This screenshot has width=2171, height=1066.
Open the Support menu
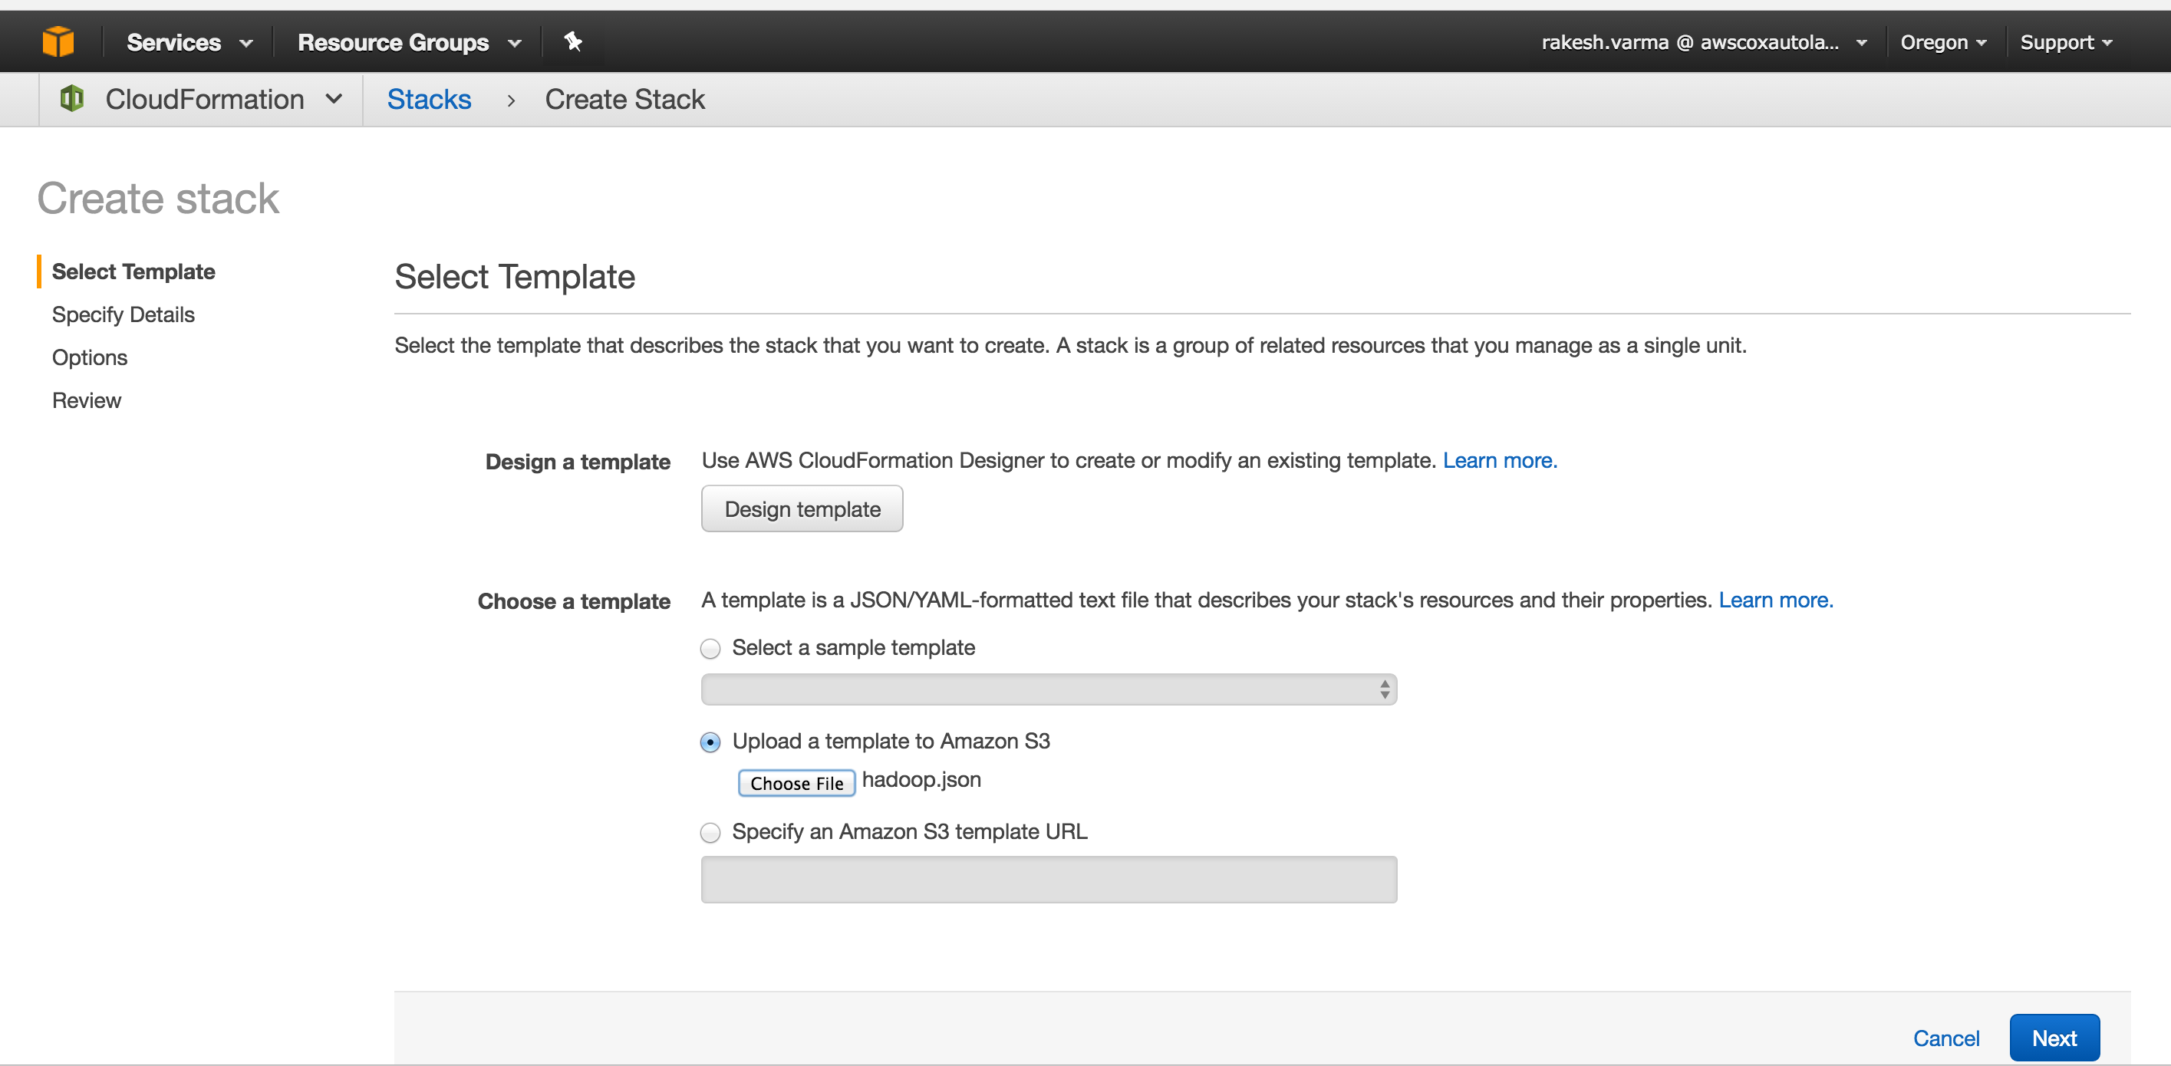pyautogui.click(x=2065, y=42)
